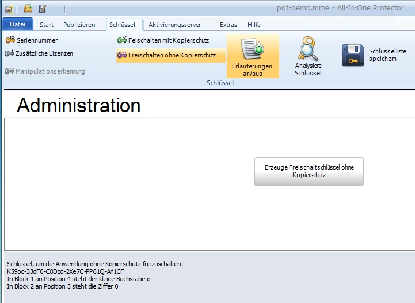Image resolution: width=415 pixels, height=303 pixels.
Task: Choose Feischalten mit Kopierschutz
Action: point(163,40)
